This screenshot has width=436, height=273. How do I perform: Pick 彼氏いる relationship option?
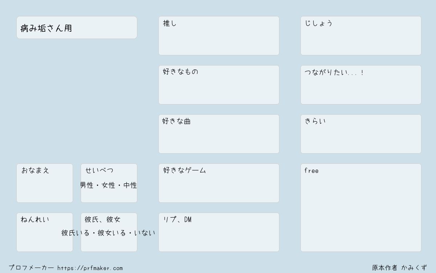pos(76,233)
